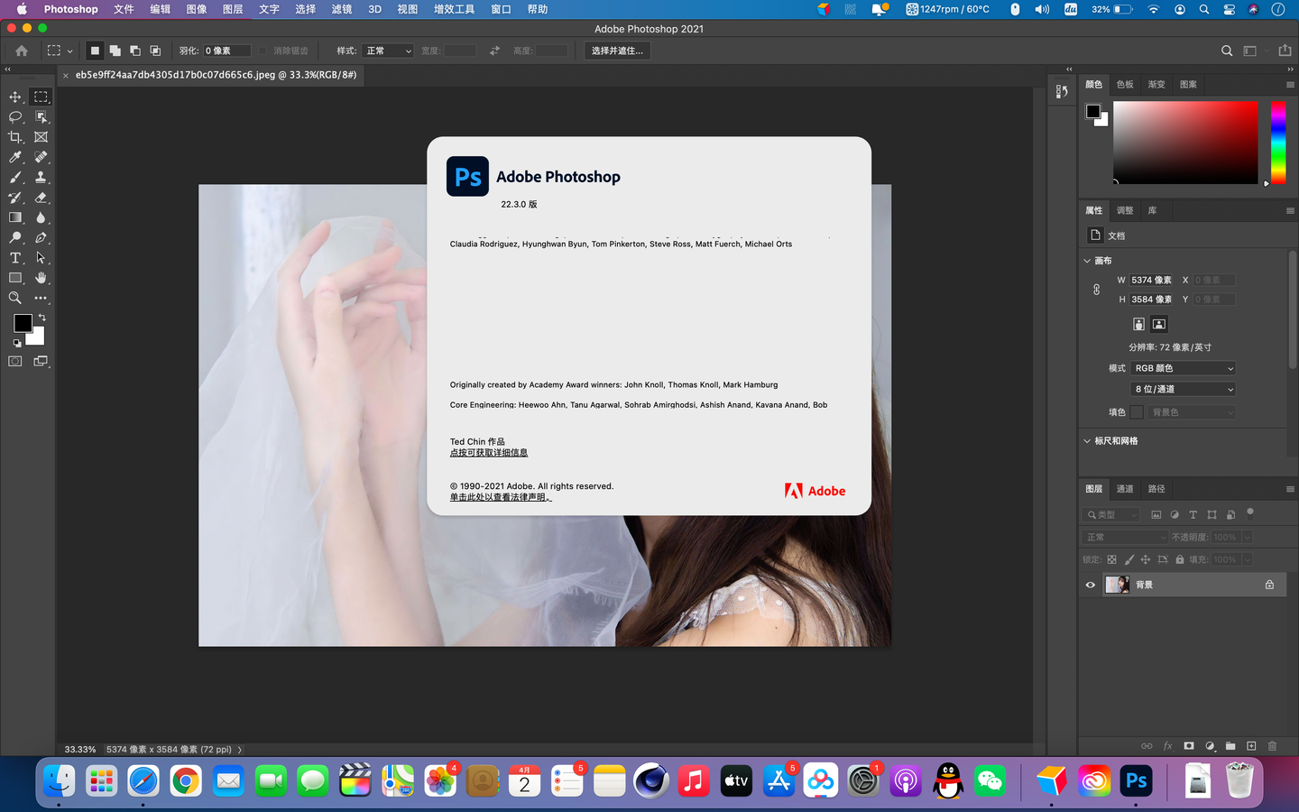Collapse the 画布 section

[1087, 261]
